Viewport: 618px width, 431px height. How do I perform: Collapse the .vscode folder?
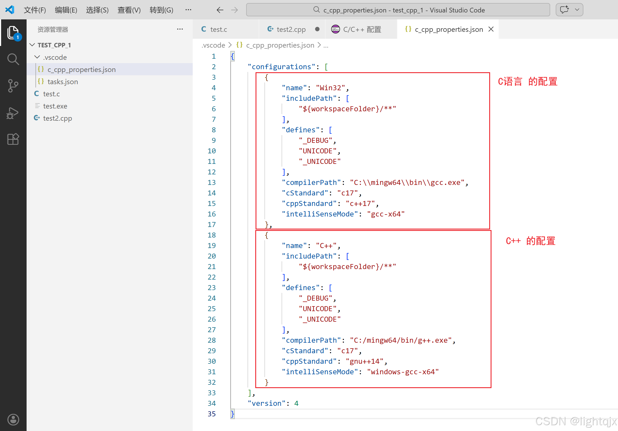tap(37, 57)
